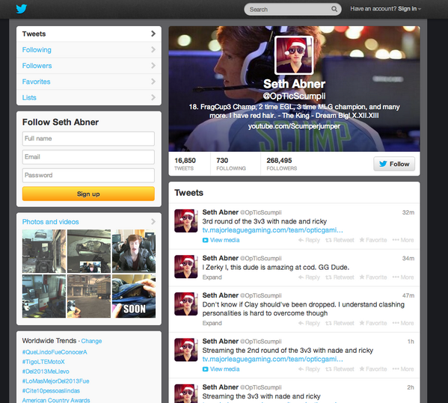Open the #QueLindoFueConocerA trend

coord(55,352)
